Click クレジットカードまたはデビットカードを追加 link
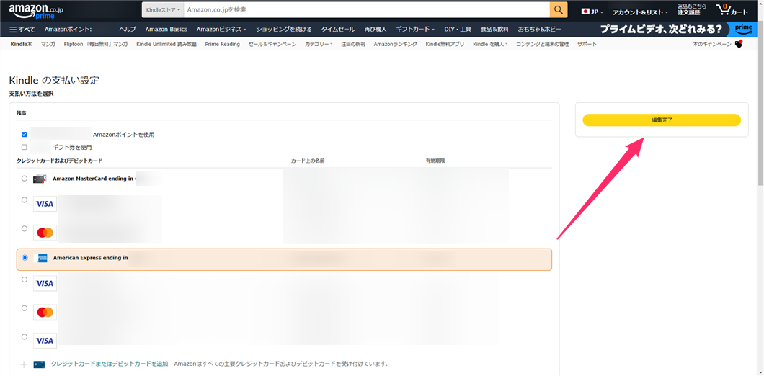764x376 pixels. [110, 364]
